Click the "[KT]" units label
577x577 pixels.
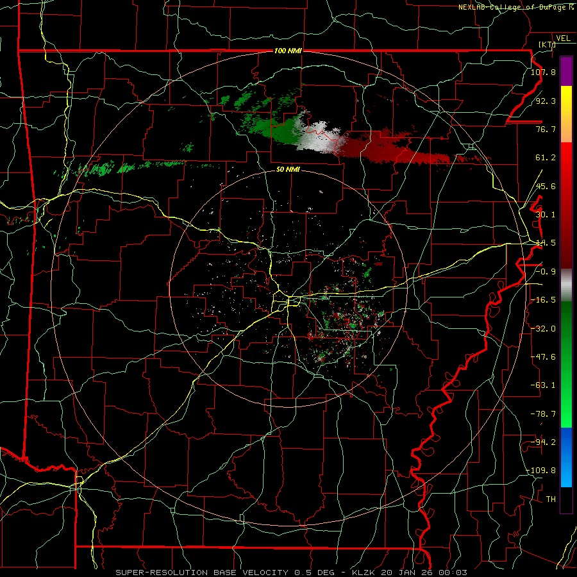(547, 44)
